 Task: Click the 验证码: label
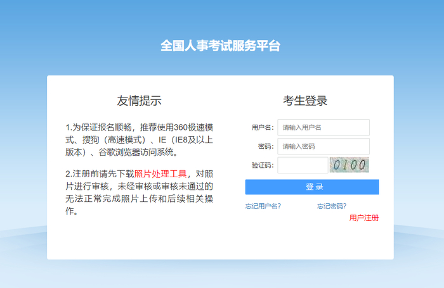pyautogui.click(x=263, y=165)
